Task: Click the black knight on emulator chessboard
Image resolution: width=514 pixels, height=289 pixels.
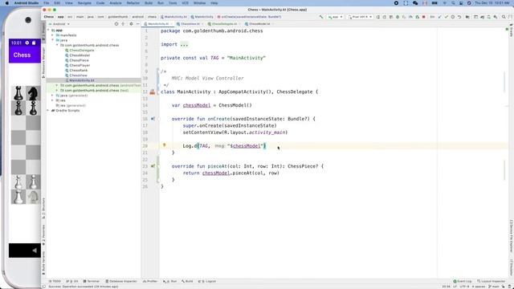Action: [33, 93]
